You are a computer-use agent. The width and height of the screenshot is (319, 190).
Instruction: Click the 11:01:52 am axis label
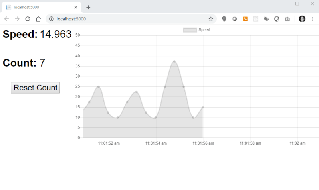pos(109,143)
